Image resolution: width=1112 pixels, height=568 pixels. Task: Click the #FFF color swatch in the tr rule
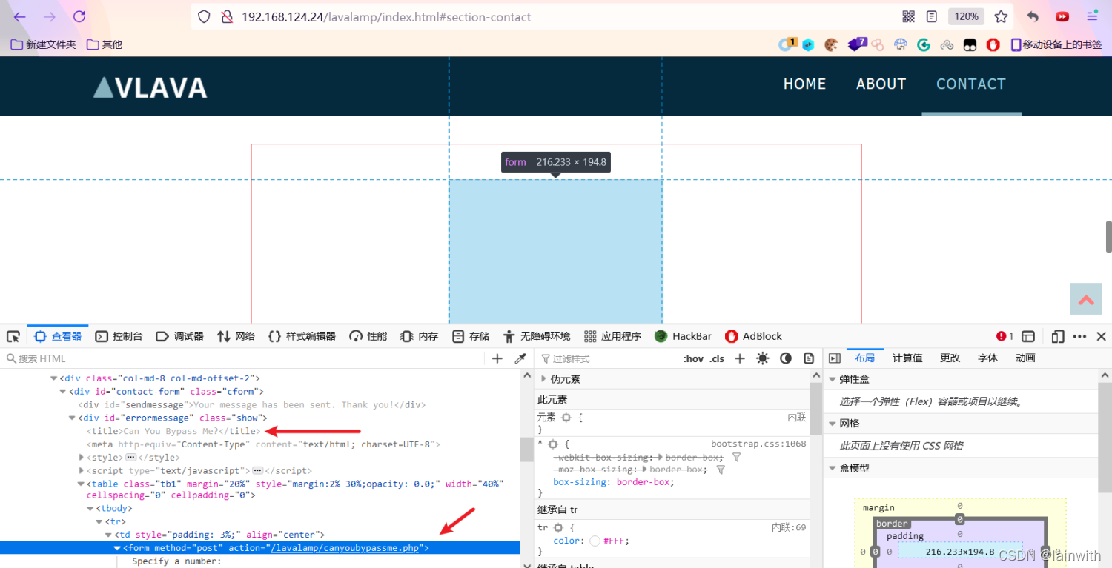[x=595, y=541]
